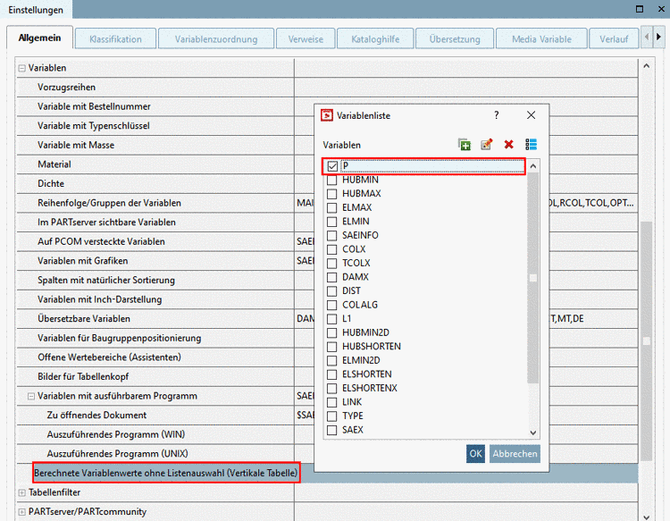The image size is (670, 521).
Task: Add a new variable in Variablenliste
Action: click(x=464, y=145)
